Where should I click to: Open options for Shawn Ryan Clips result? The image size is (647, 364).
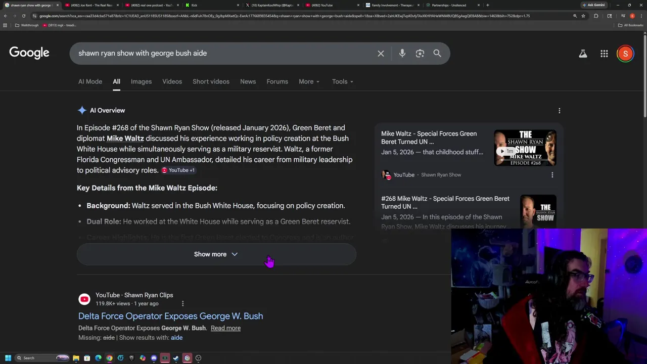click(x=182, y=303)
